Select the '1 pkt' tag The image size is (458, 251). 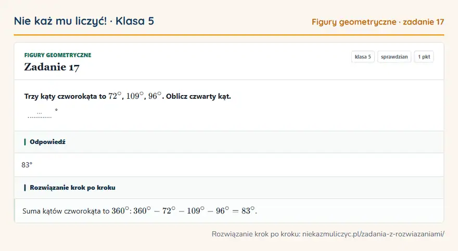click(x=424, y=57)
